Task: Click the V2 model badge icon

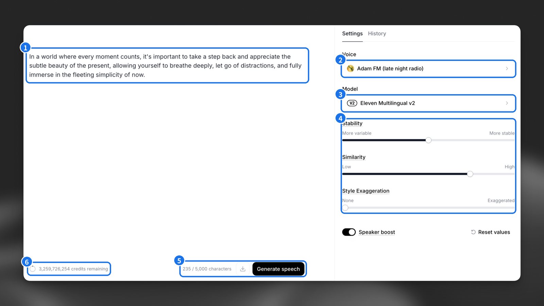Action: click(352, 103)
